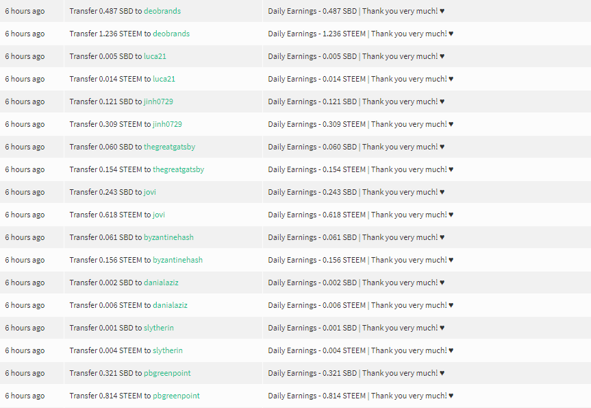Screen dimensions: 591x408
Task: Click 'Transfer 0.618 STEEM to' text
Action: click(110, 215)
